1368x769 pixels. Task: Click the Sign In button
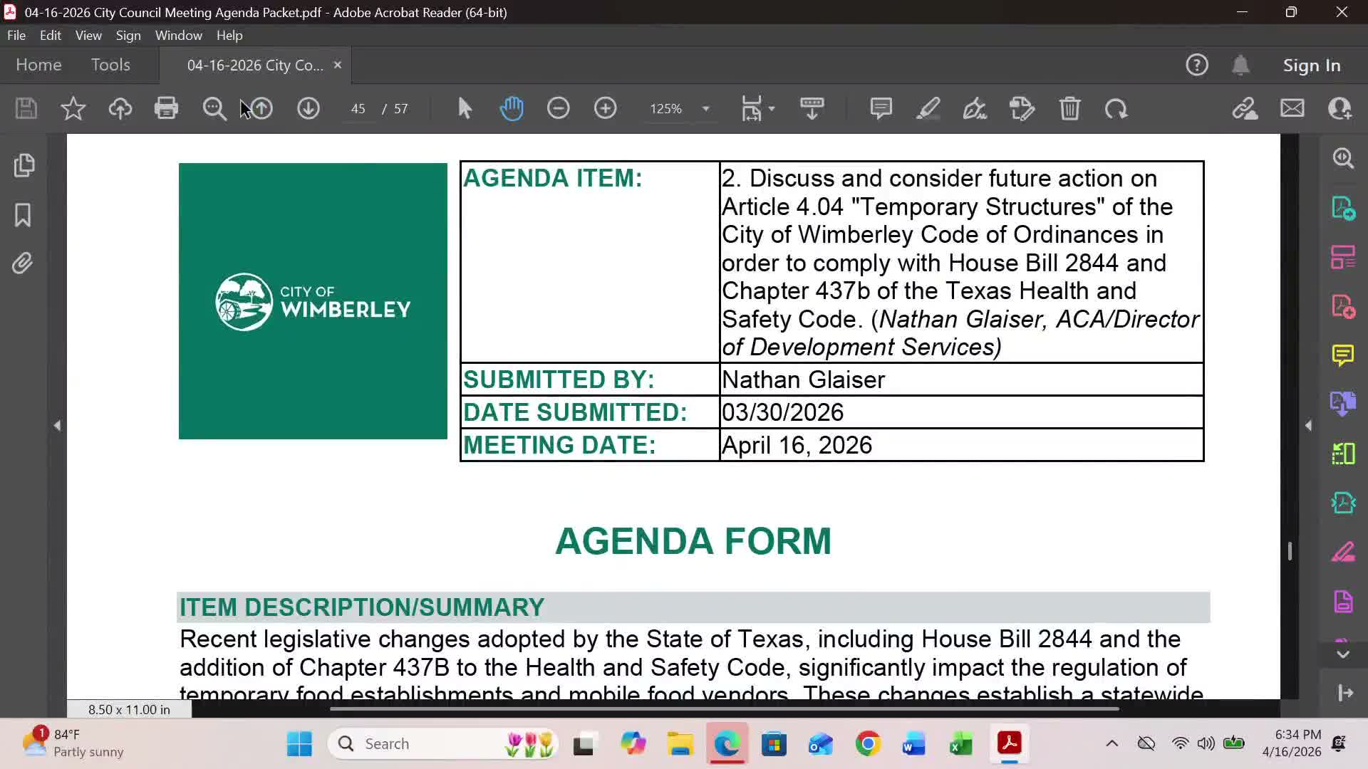(1311, 65)
